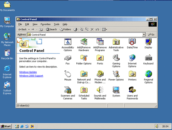Click the Delete X toolbar icon
Screen dimensions: 172x130
(92, 29)
